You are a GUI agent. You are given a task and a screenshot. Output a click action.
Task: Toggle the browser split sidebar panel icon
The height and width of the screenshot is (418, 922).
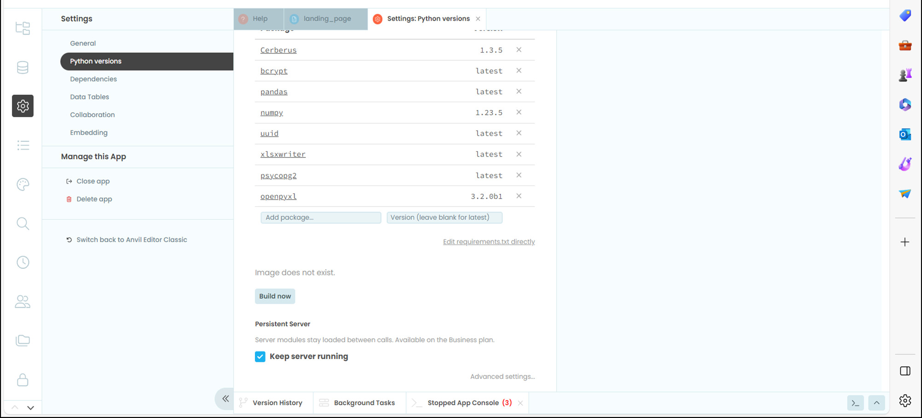tap(905, 371)
